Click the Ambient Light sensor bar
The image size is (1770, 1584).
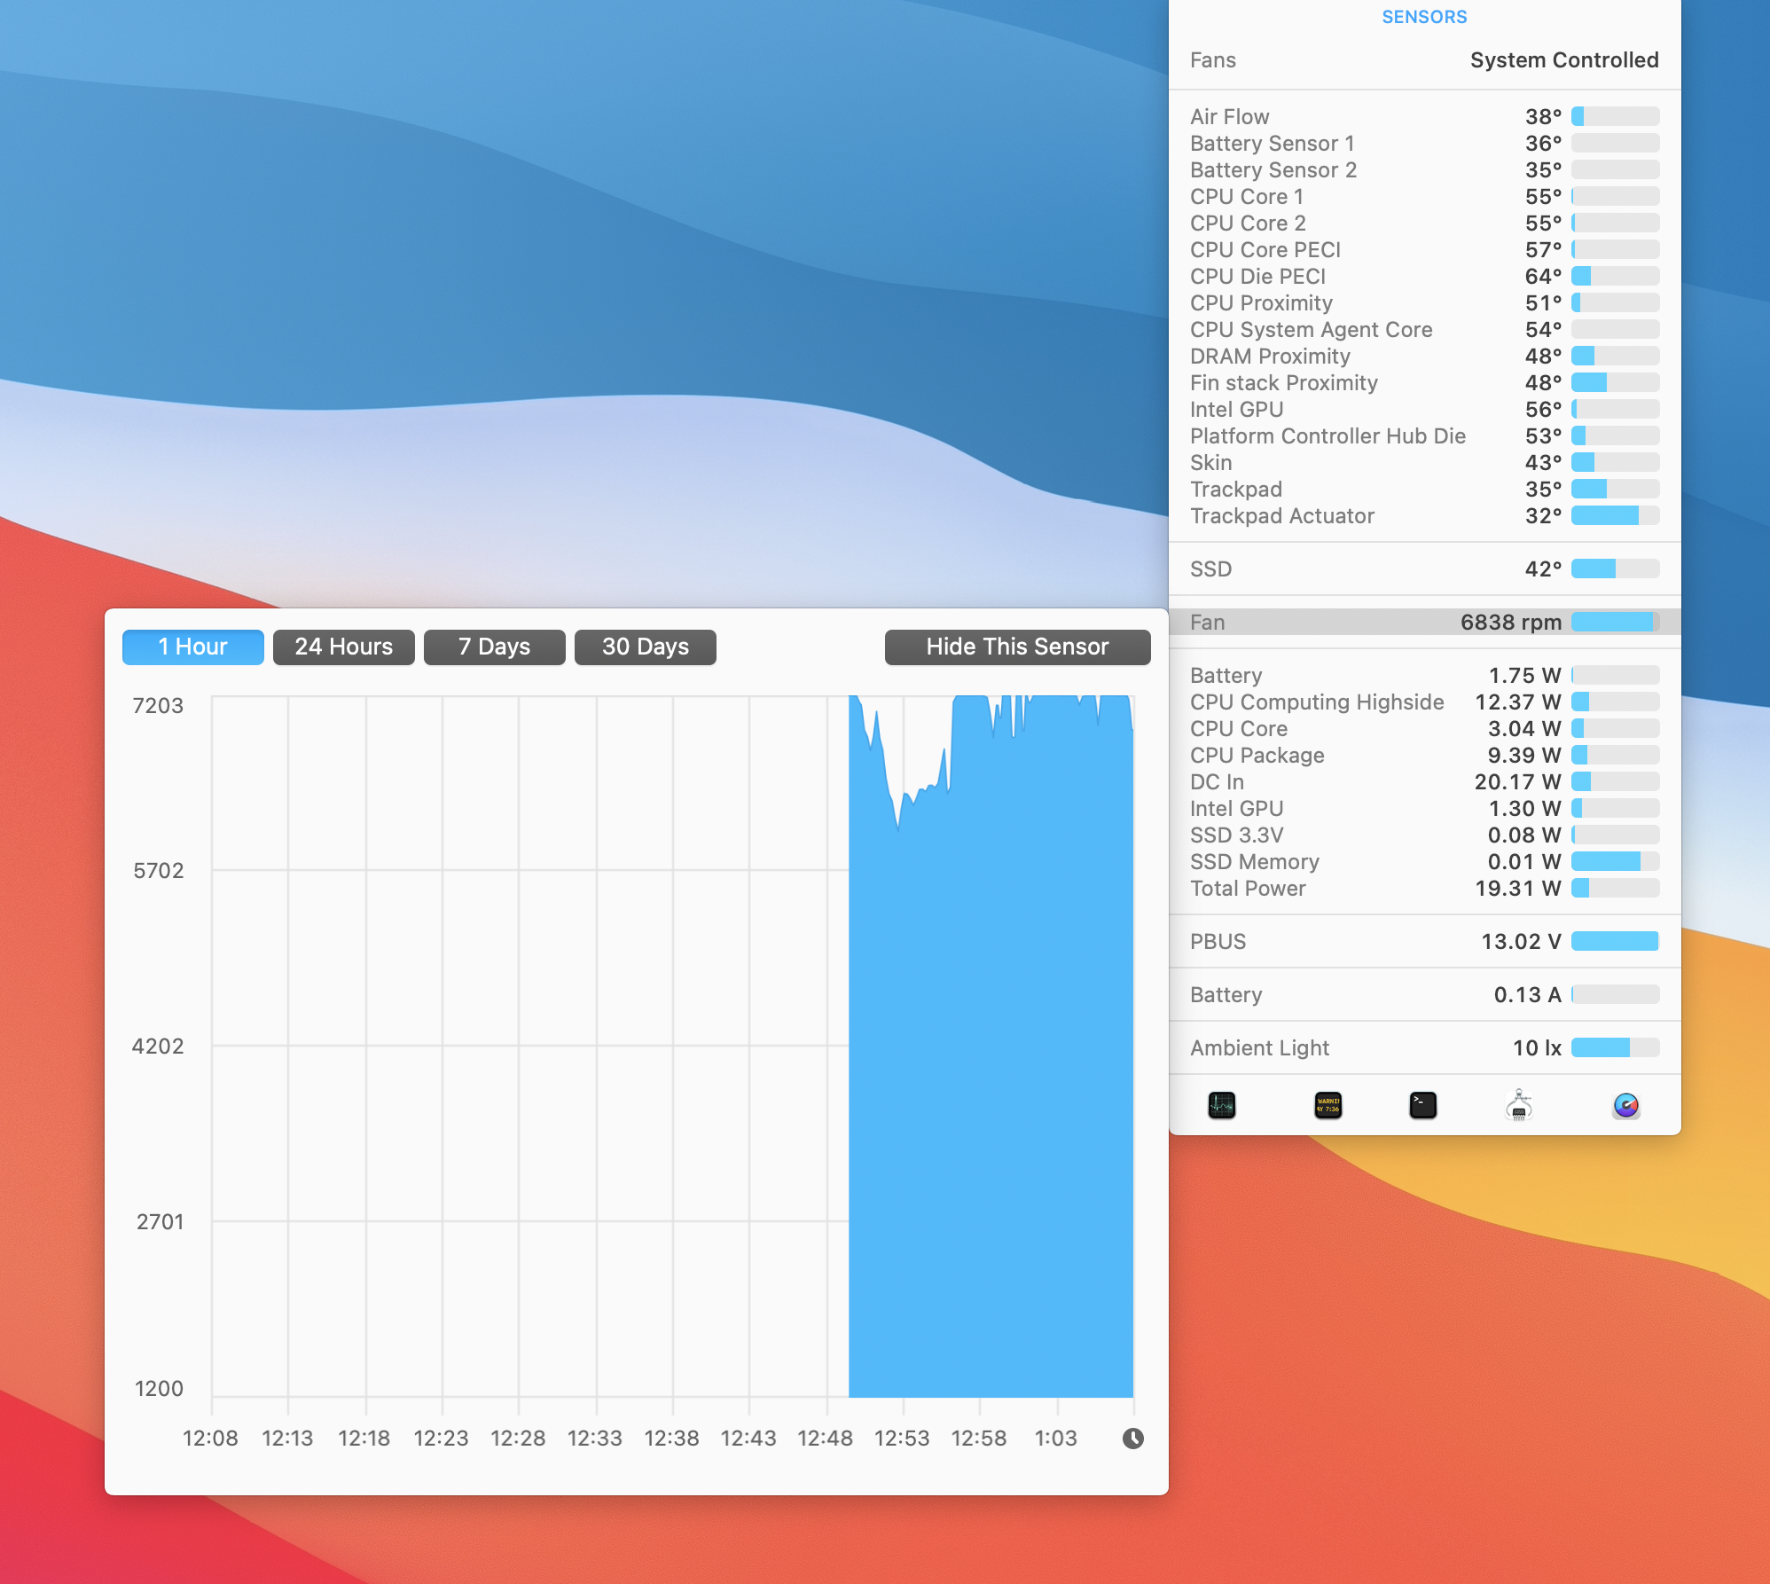[x=1614, y=1047]
